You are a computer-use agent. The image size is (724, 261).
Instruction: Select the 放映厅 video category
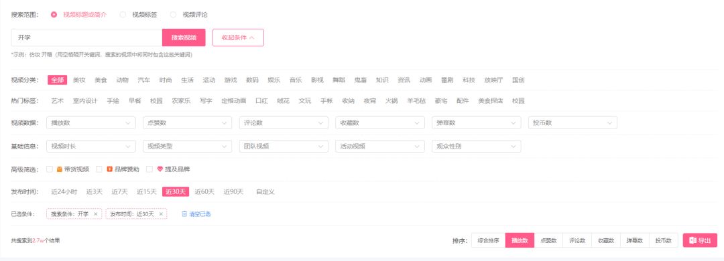pyautogui.click(x=493, y=80)
